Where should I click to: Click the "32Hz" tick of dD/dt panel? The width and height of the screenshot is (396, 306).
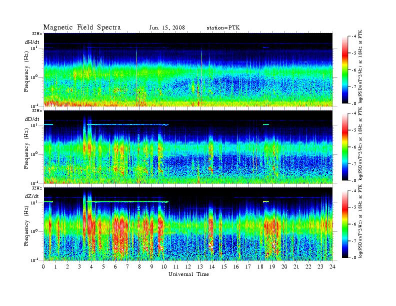(x=37, y=110)
